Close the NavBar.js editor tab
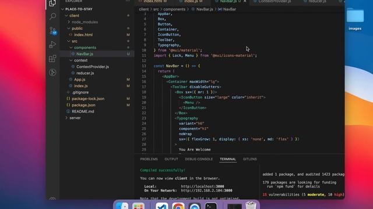Image resolution: width=373 pixels, height=209 pixels. [245, 1]
